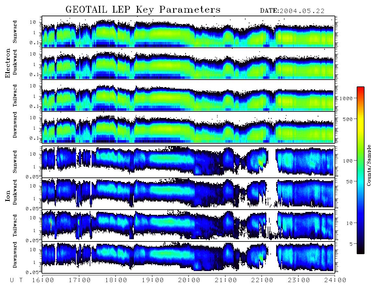Viewport: 371px width, 286px height.
Task: Click the "1000" colorbar scale value
Action: coord(346,98)
